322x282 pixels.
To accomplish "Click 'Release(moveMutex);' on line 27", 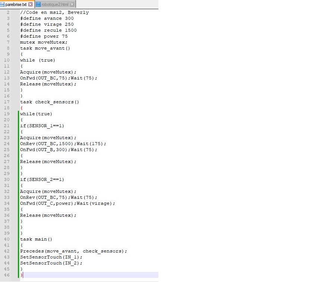I will [48, 162].
